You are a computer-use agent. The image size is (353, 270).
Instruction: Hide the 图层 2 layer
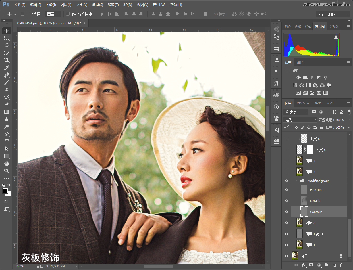coord(286,223)
